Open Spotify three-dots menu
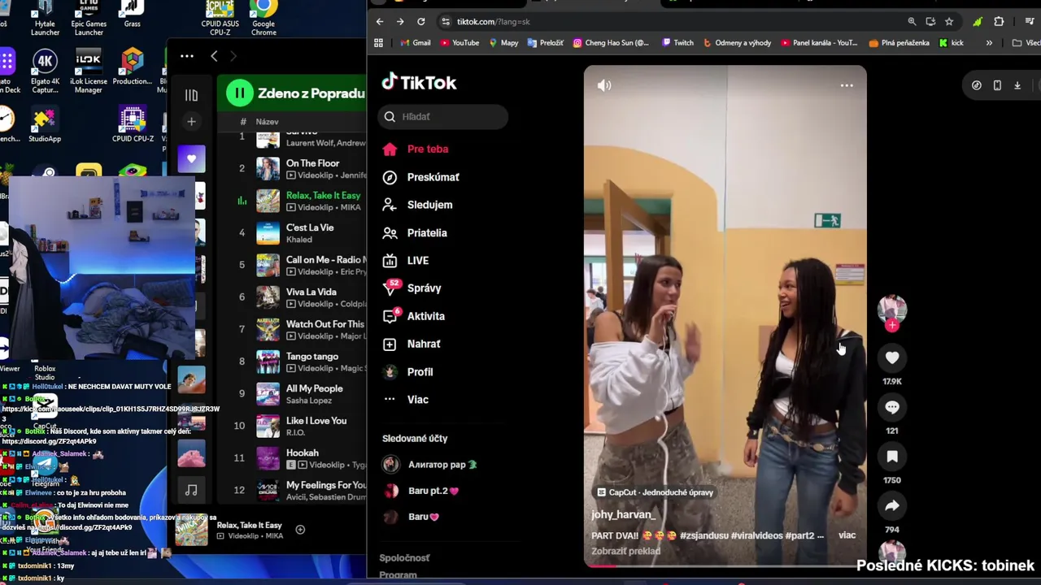This screenshot has width=1041, height=585. [187, 56]
